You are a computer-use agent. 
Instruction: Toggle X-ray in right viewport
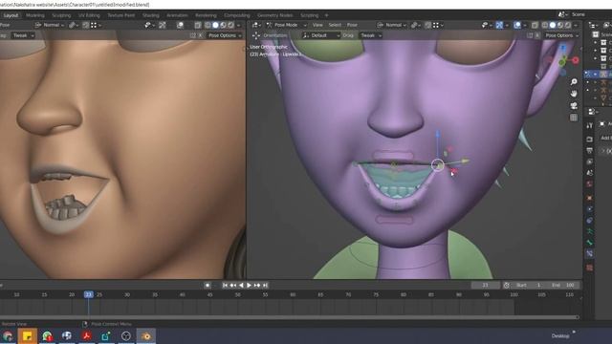(x=535, y=25)
